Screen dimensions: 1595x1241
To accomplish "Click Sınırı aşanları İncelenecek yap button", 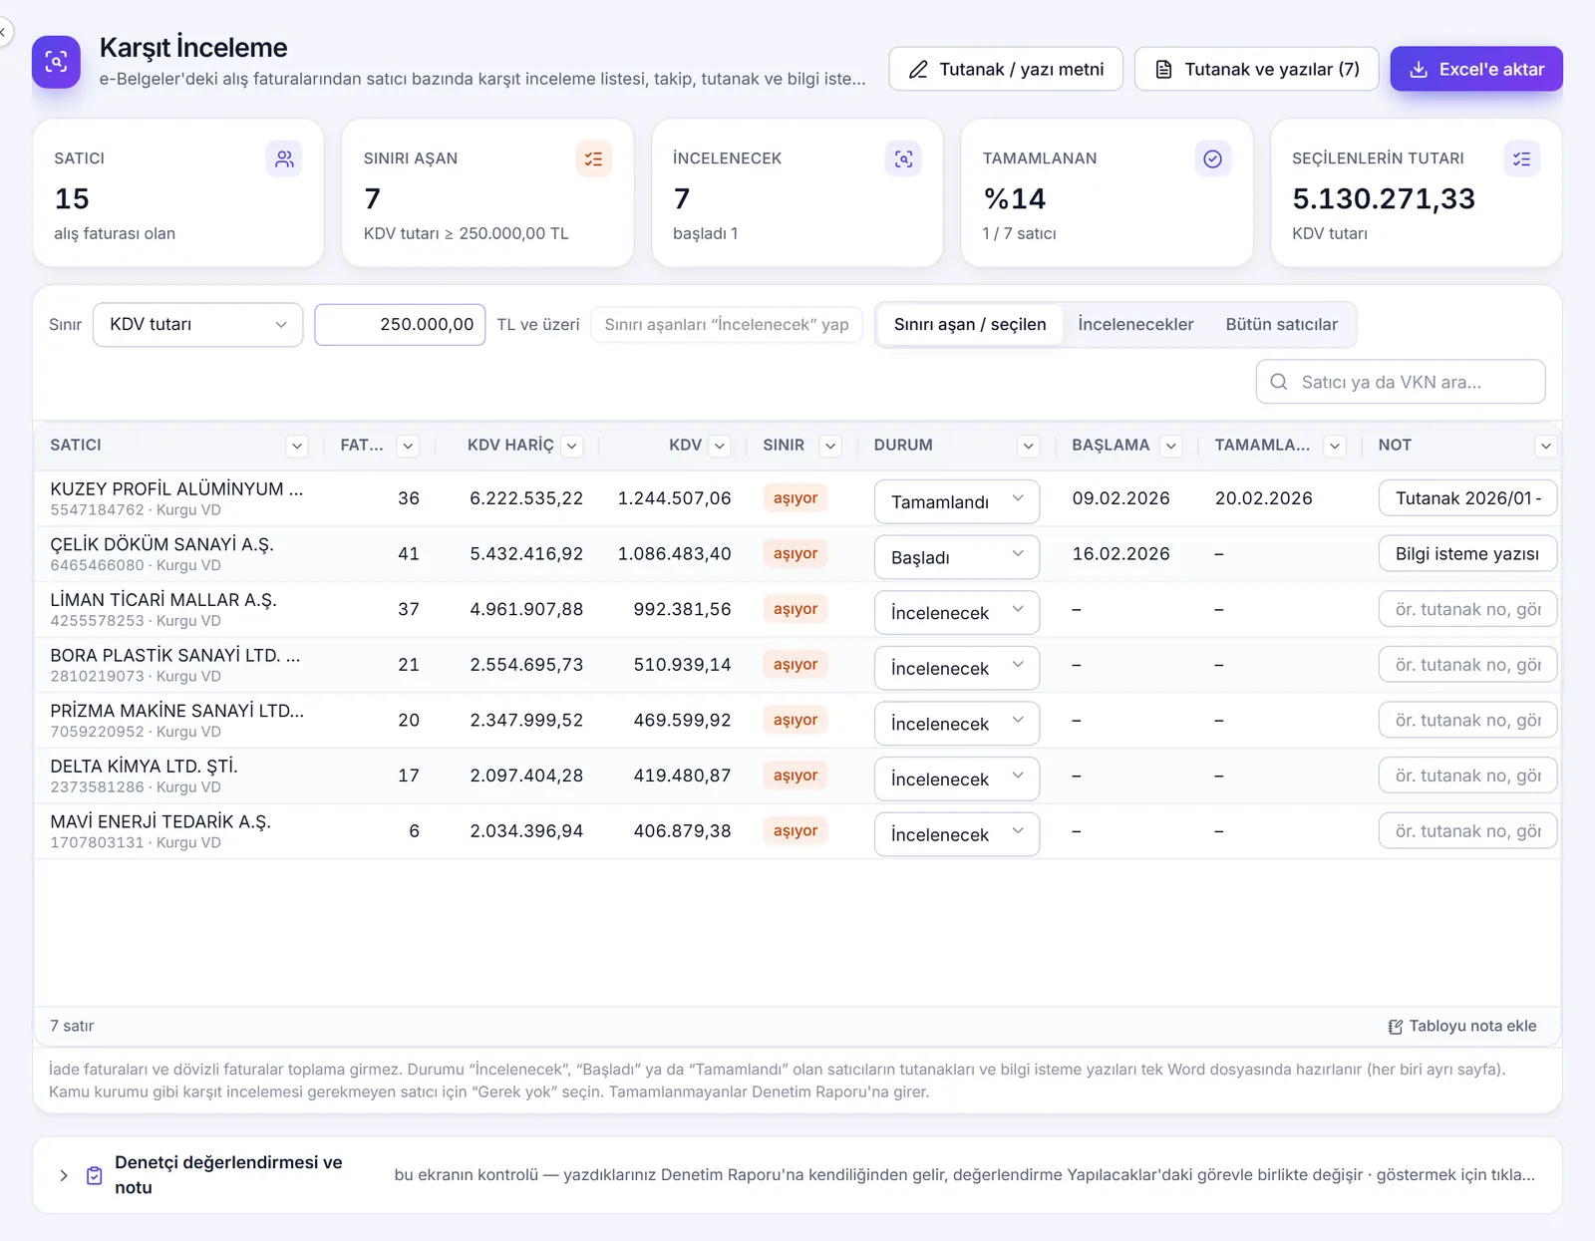I will 727,325.
